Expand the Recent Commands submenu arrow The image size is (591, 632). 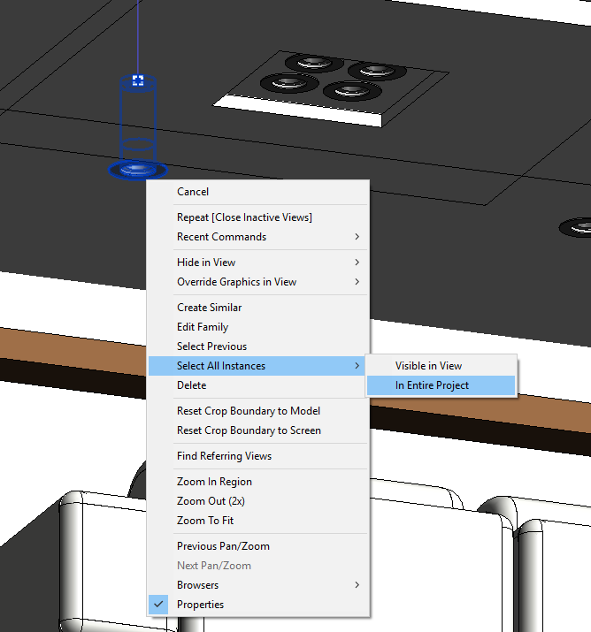pos(357,237)
